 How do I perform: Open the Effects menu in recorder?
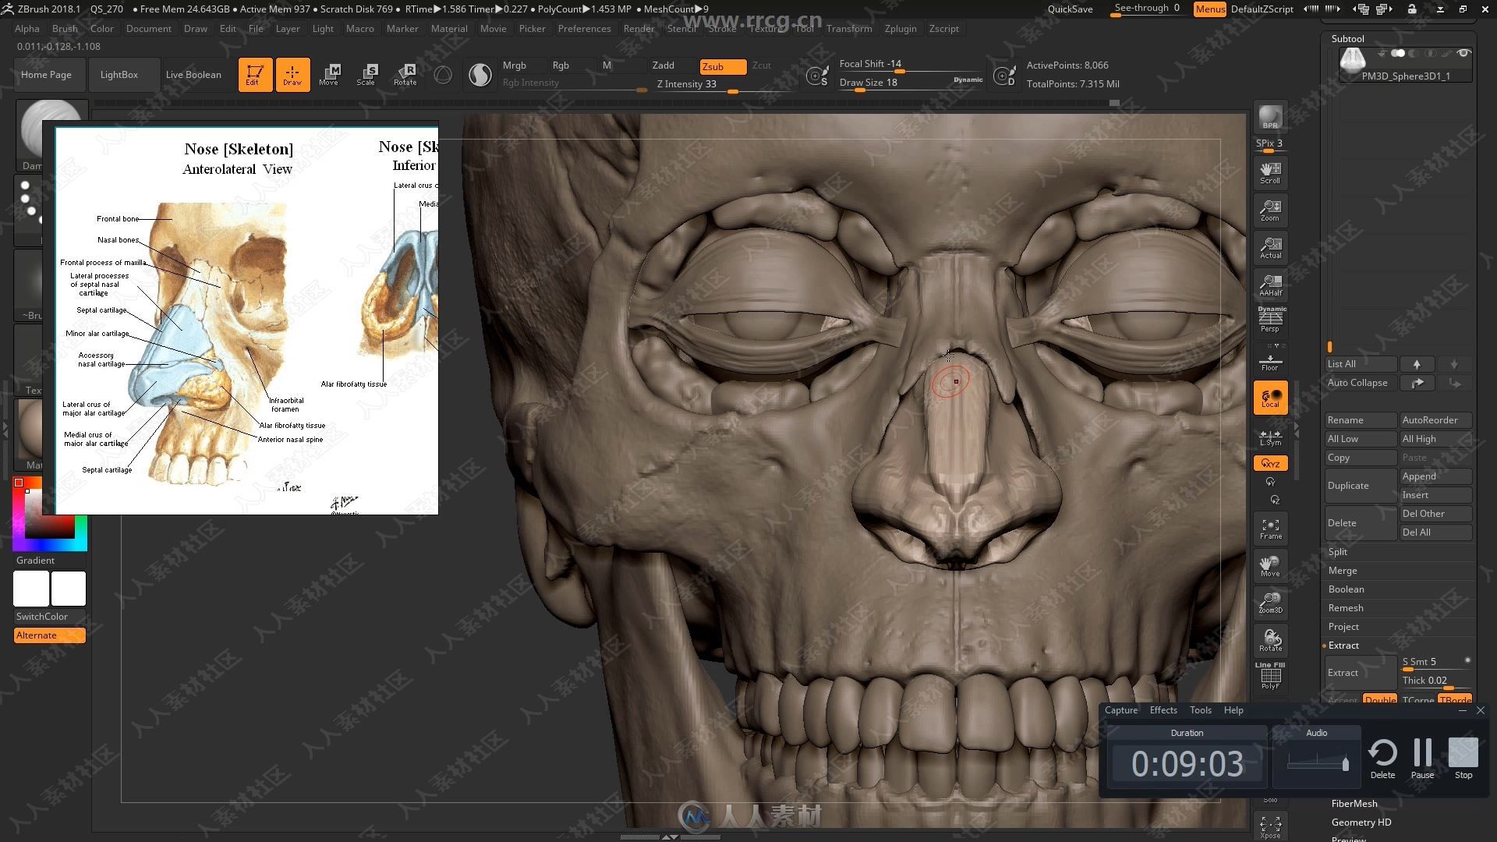coord(1163,710)
